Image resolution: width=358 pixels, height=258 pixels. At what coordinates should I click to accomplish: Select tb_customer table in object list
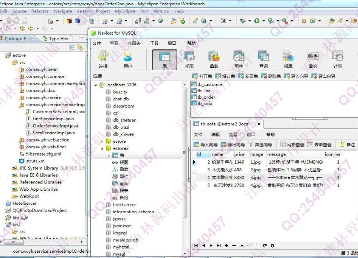tap(207, 84)
